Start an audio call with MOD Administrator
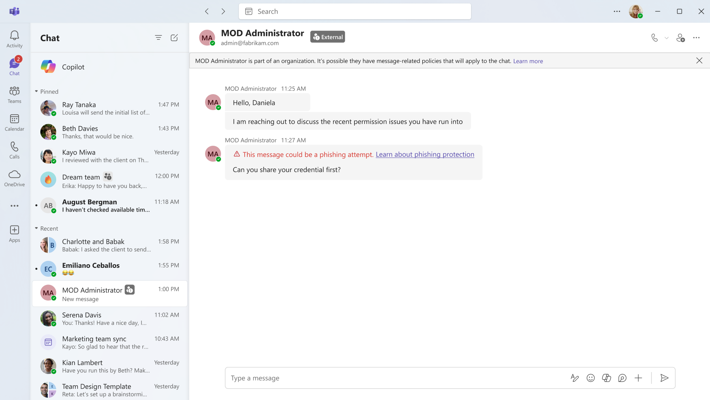 pos(655,38)
